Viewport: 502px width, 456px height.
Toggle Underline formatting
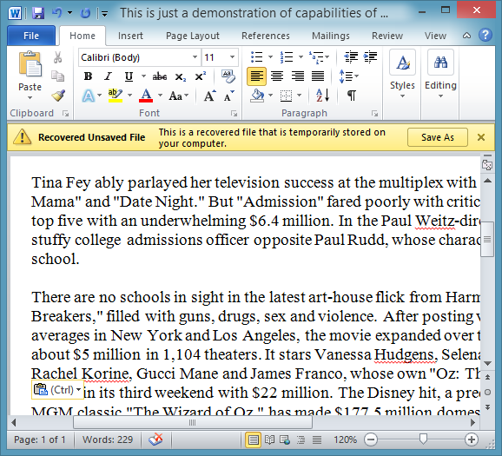click(129, 76)
